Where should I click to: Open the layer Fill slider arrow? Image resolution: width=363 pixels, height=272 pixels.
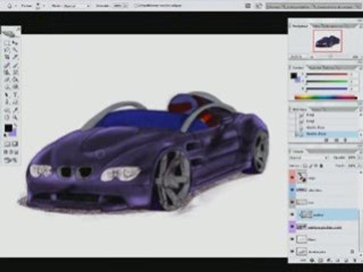(x=360, y=165)
